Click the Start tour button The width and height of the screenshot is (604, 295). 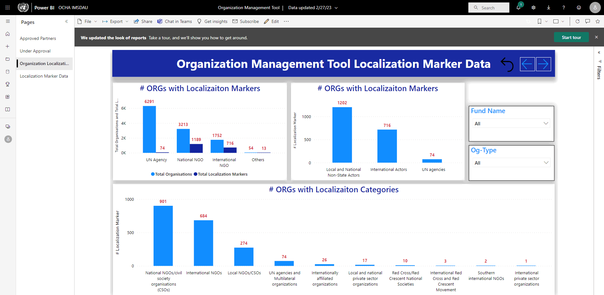point(571,37)
